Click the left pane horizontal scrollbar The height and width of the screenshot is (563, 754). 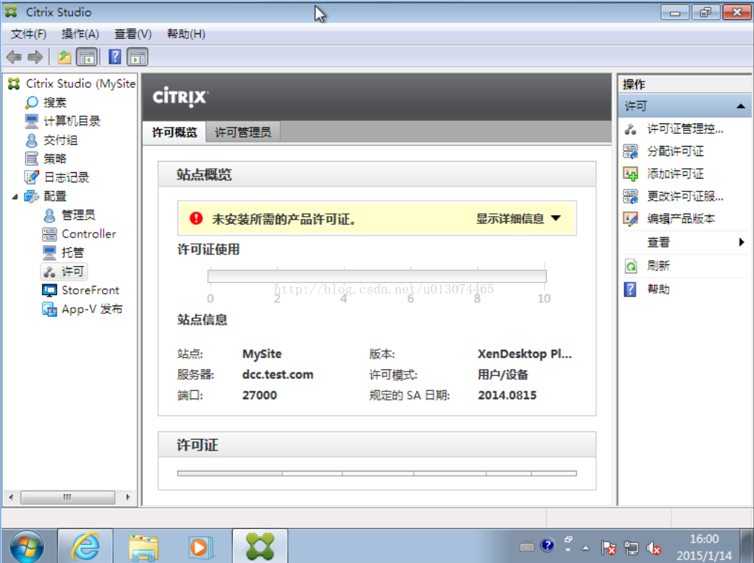click(x=67, y=497)
